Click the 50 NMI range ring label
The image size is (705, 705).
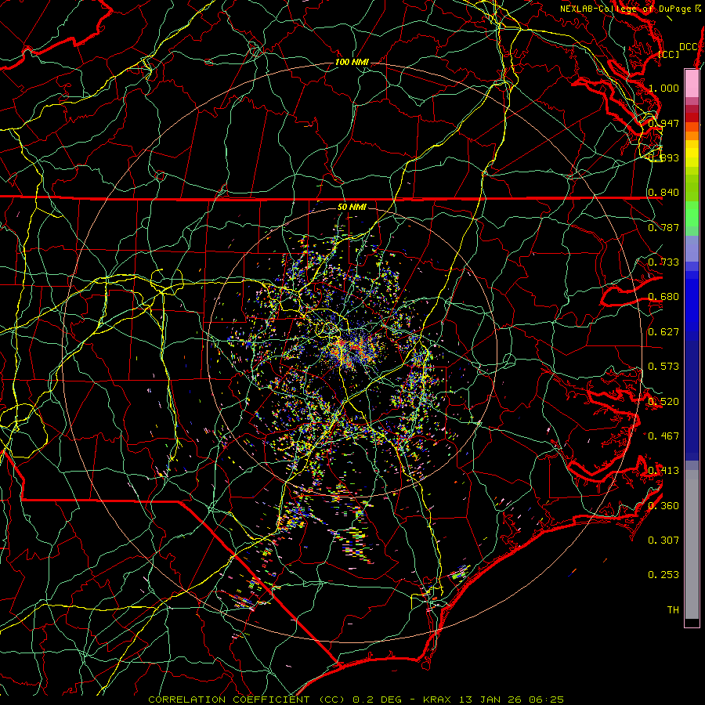(352, 207)
